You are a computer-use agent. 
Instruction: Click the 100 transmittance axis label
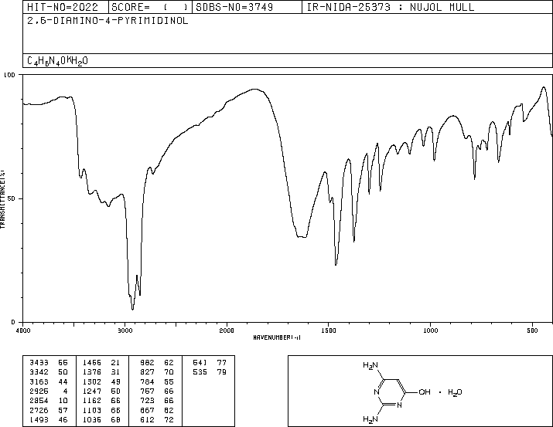click(9, 75)
